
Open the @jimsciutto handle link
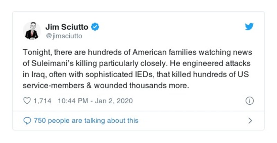click(x=64, y=35)
